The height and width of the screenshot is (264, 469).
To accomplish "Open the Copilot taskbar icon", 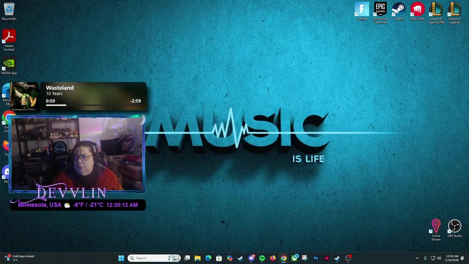I will pos(230,258).
